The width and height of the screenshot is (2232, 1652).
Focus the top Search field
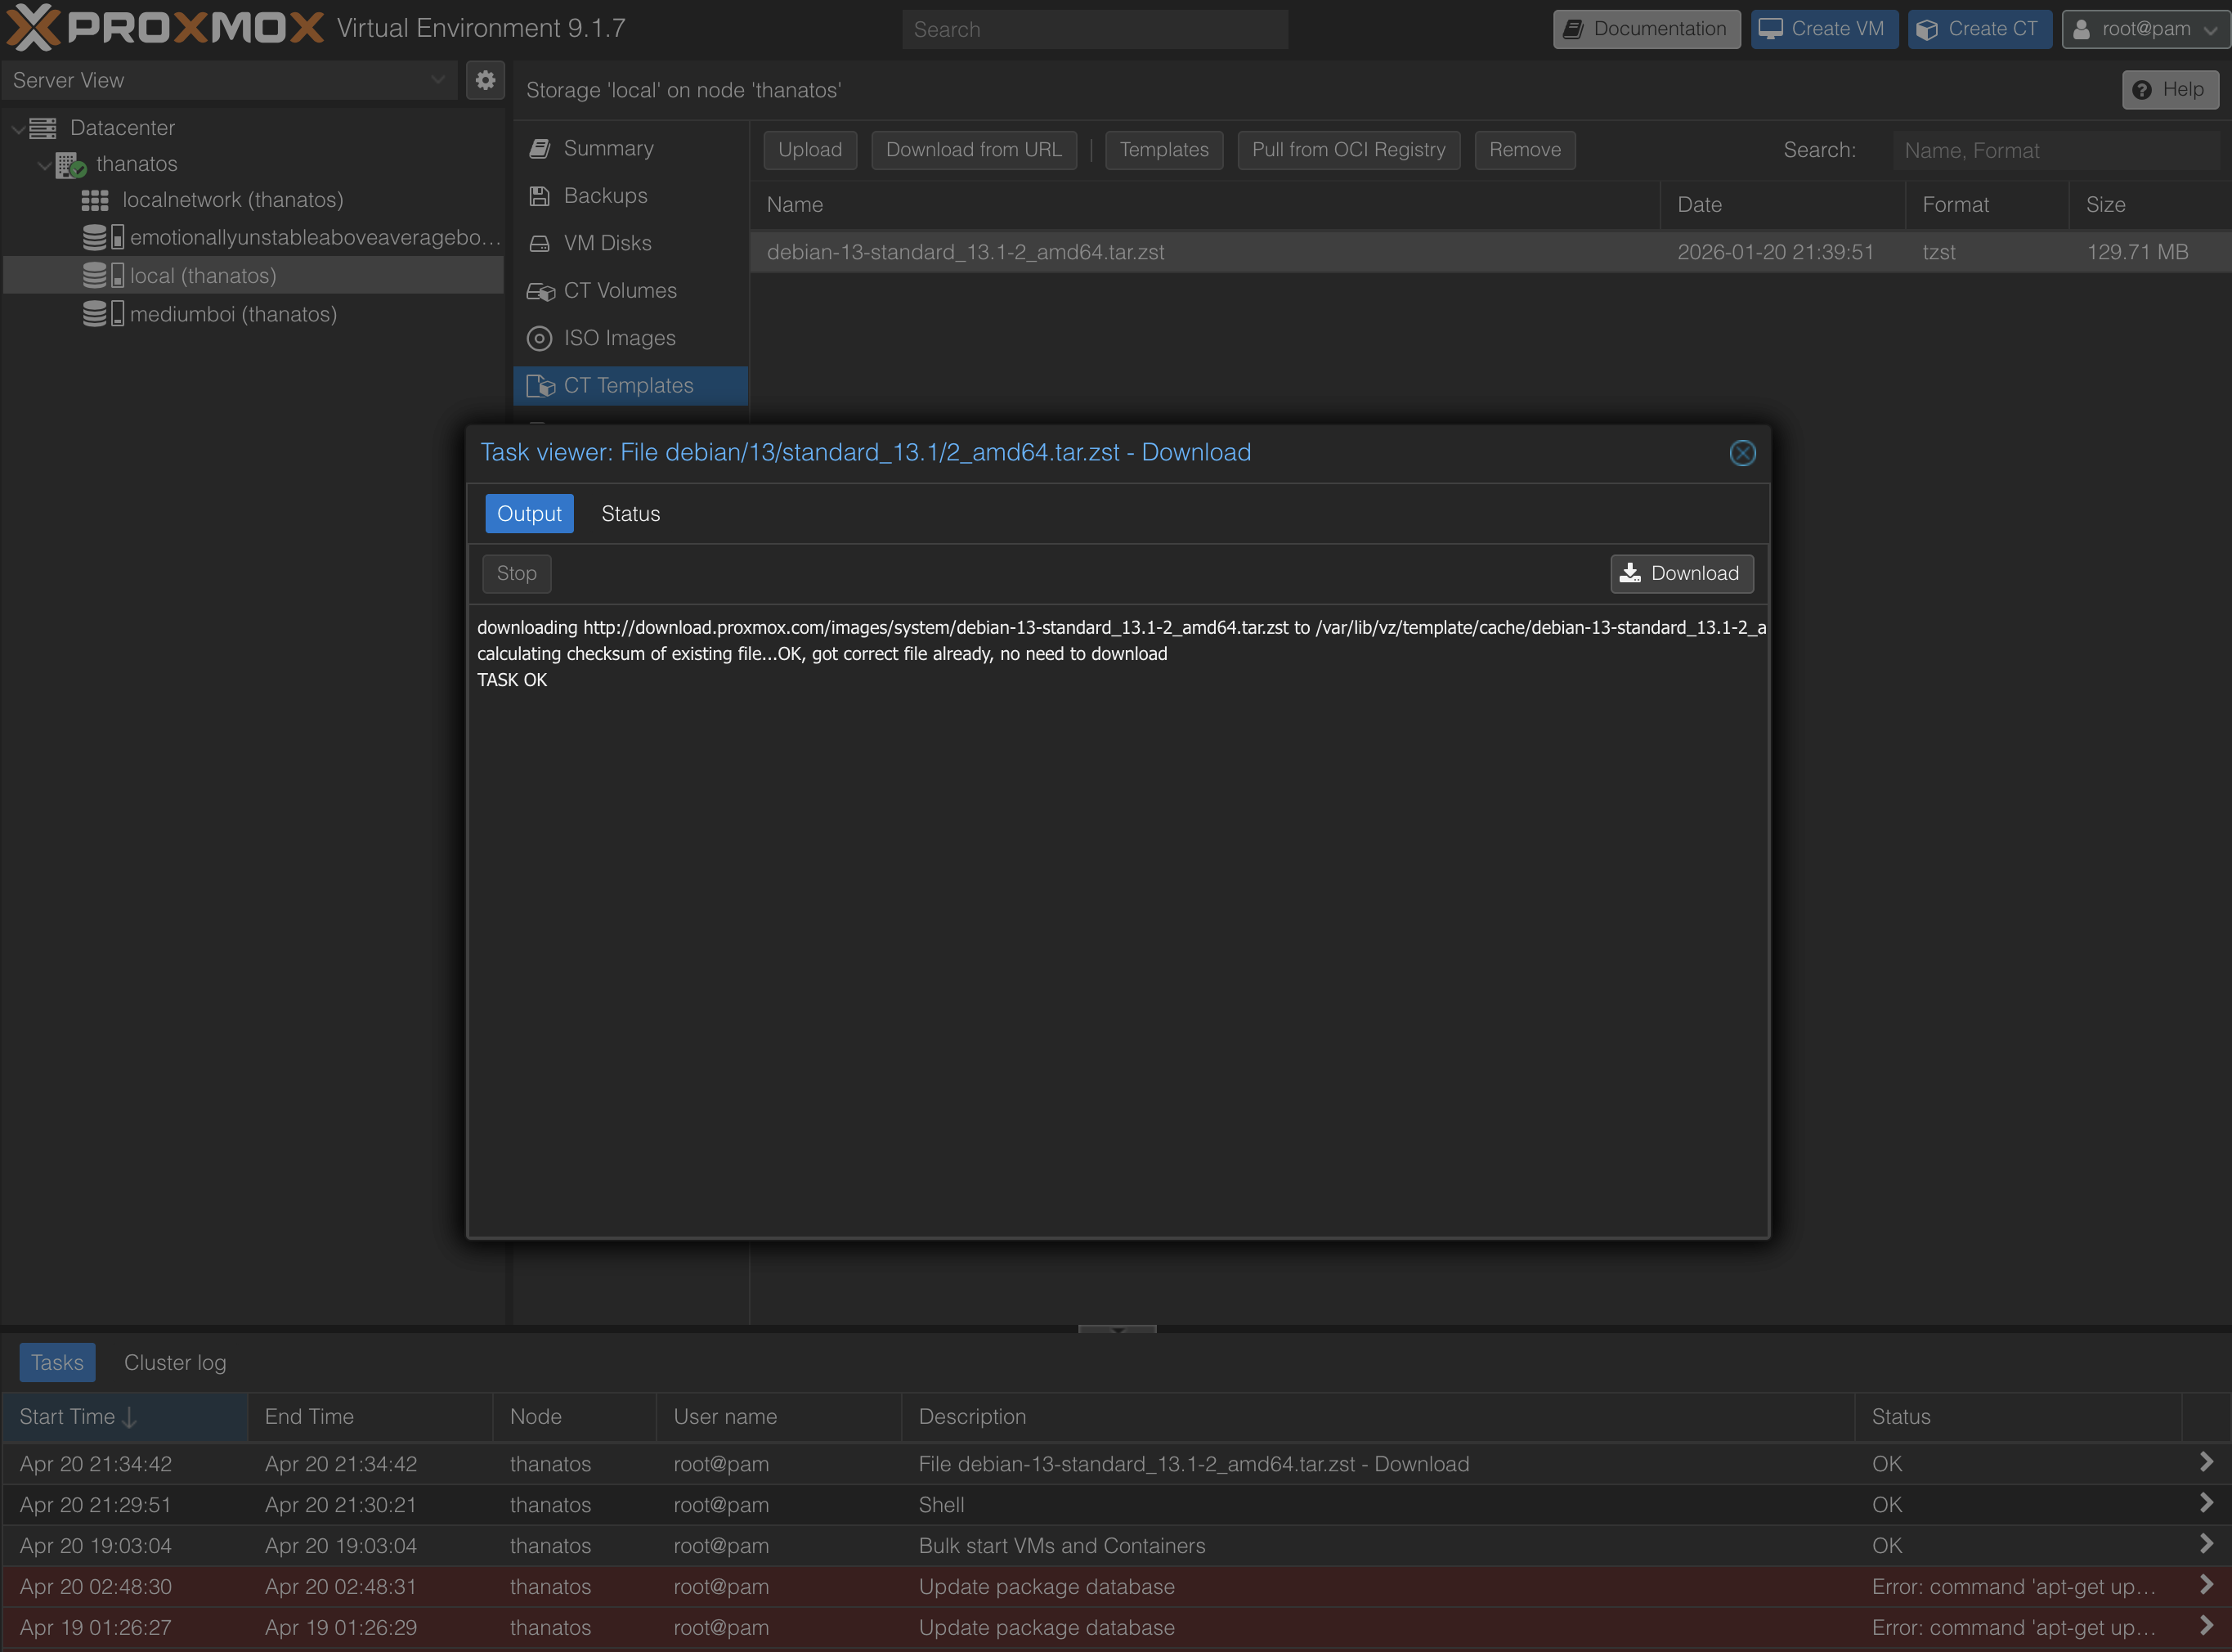[1095, 29]
